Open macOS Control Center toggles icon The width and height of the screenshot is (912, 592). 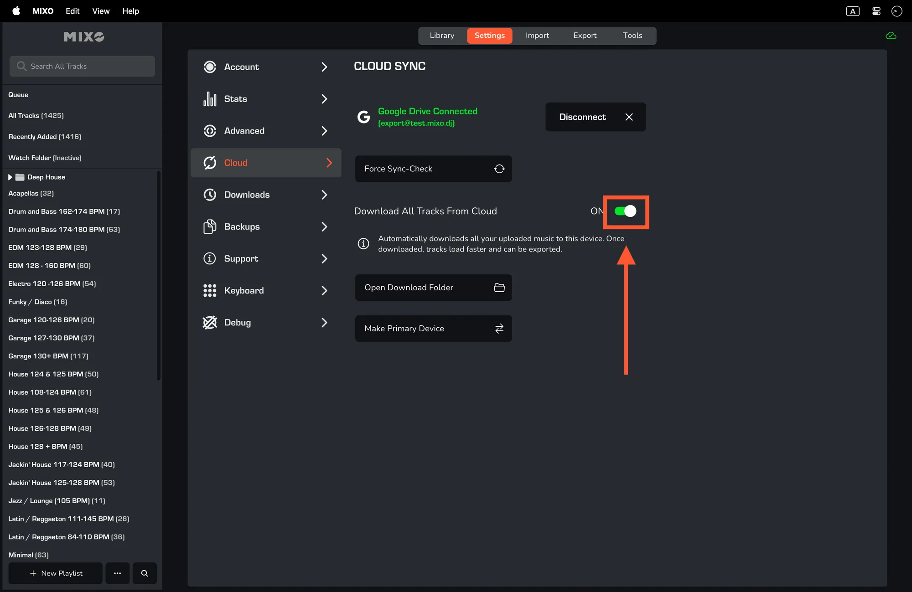[876, 11]
